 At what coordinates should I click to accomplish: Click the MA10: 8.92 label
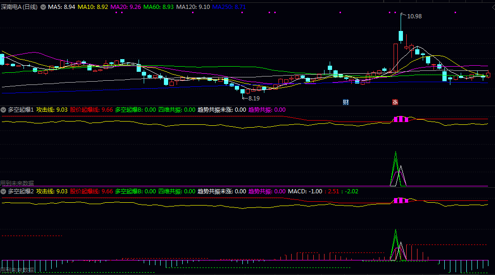tap(93, 7)
